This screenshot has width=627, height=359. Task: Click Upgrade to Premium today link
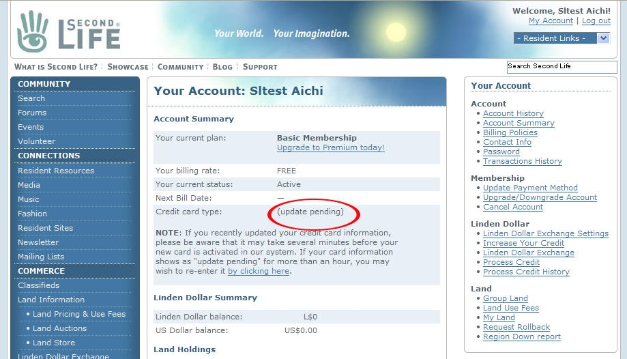(x=330, y=147)
